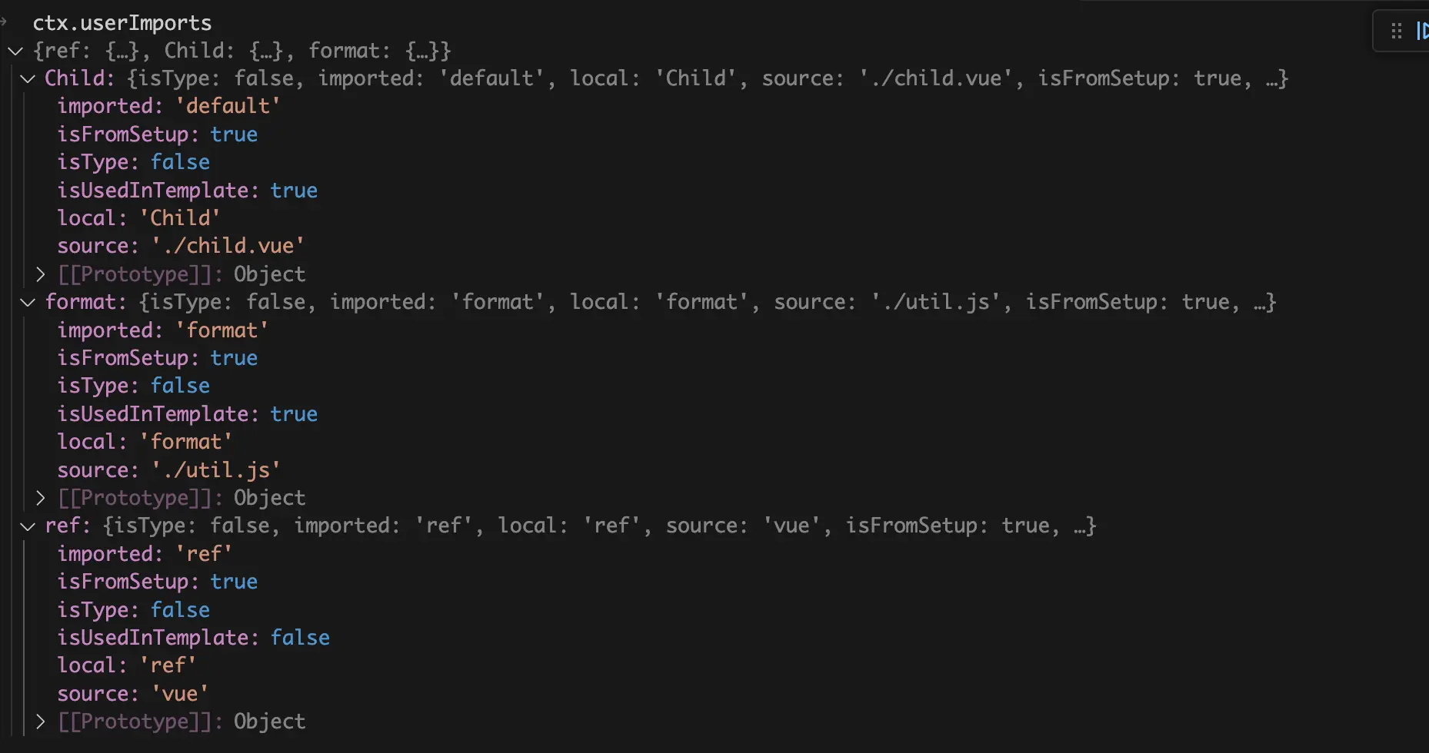
Task: Click the isUsedInTemplate false value under ref
Action: click(x=300, y=636)
